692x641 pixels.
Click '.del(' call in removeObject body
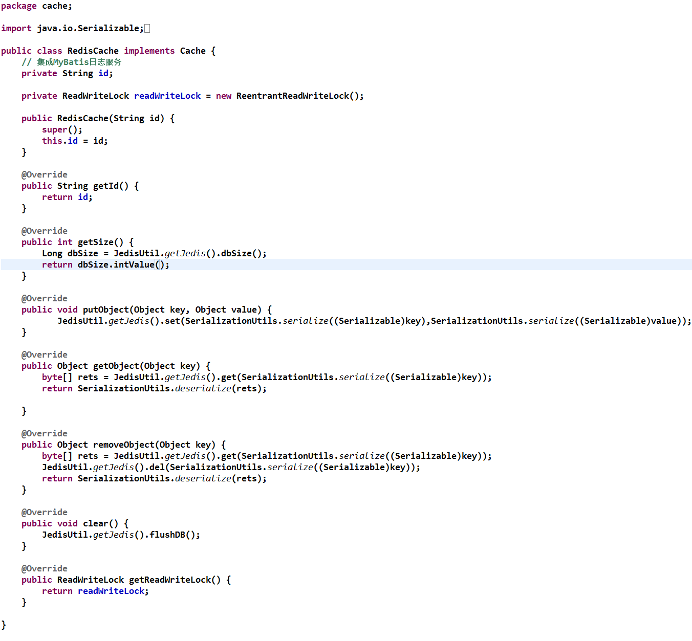(157, 468)
